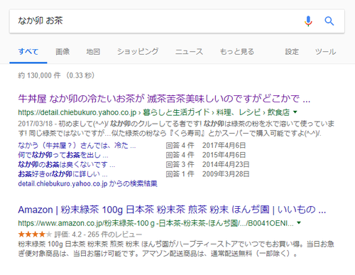Click the 回答 4 件 2015年4月6日 entry
Screen dimensions: 355x275
206,155
